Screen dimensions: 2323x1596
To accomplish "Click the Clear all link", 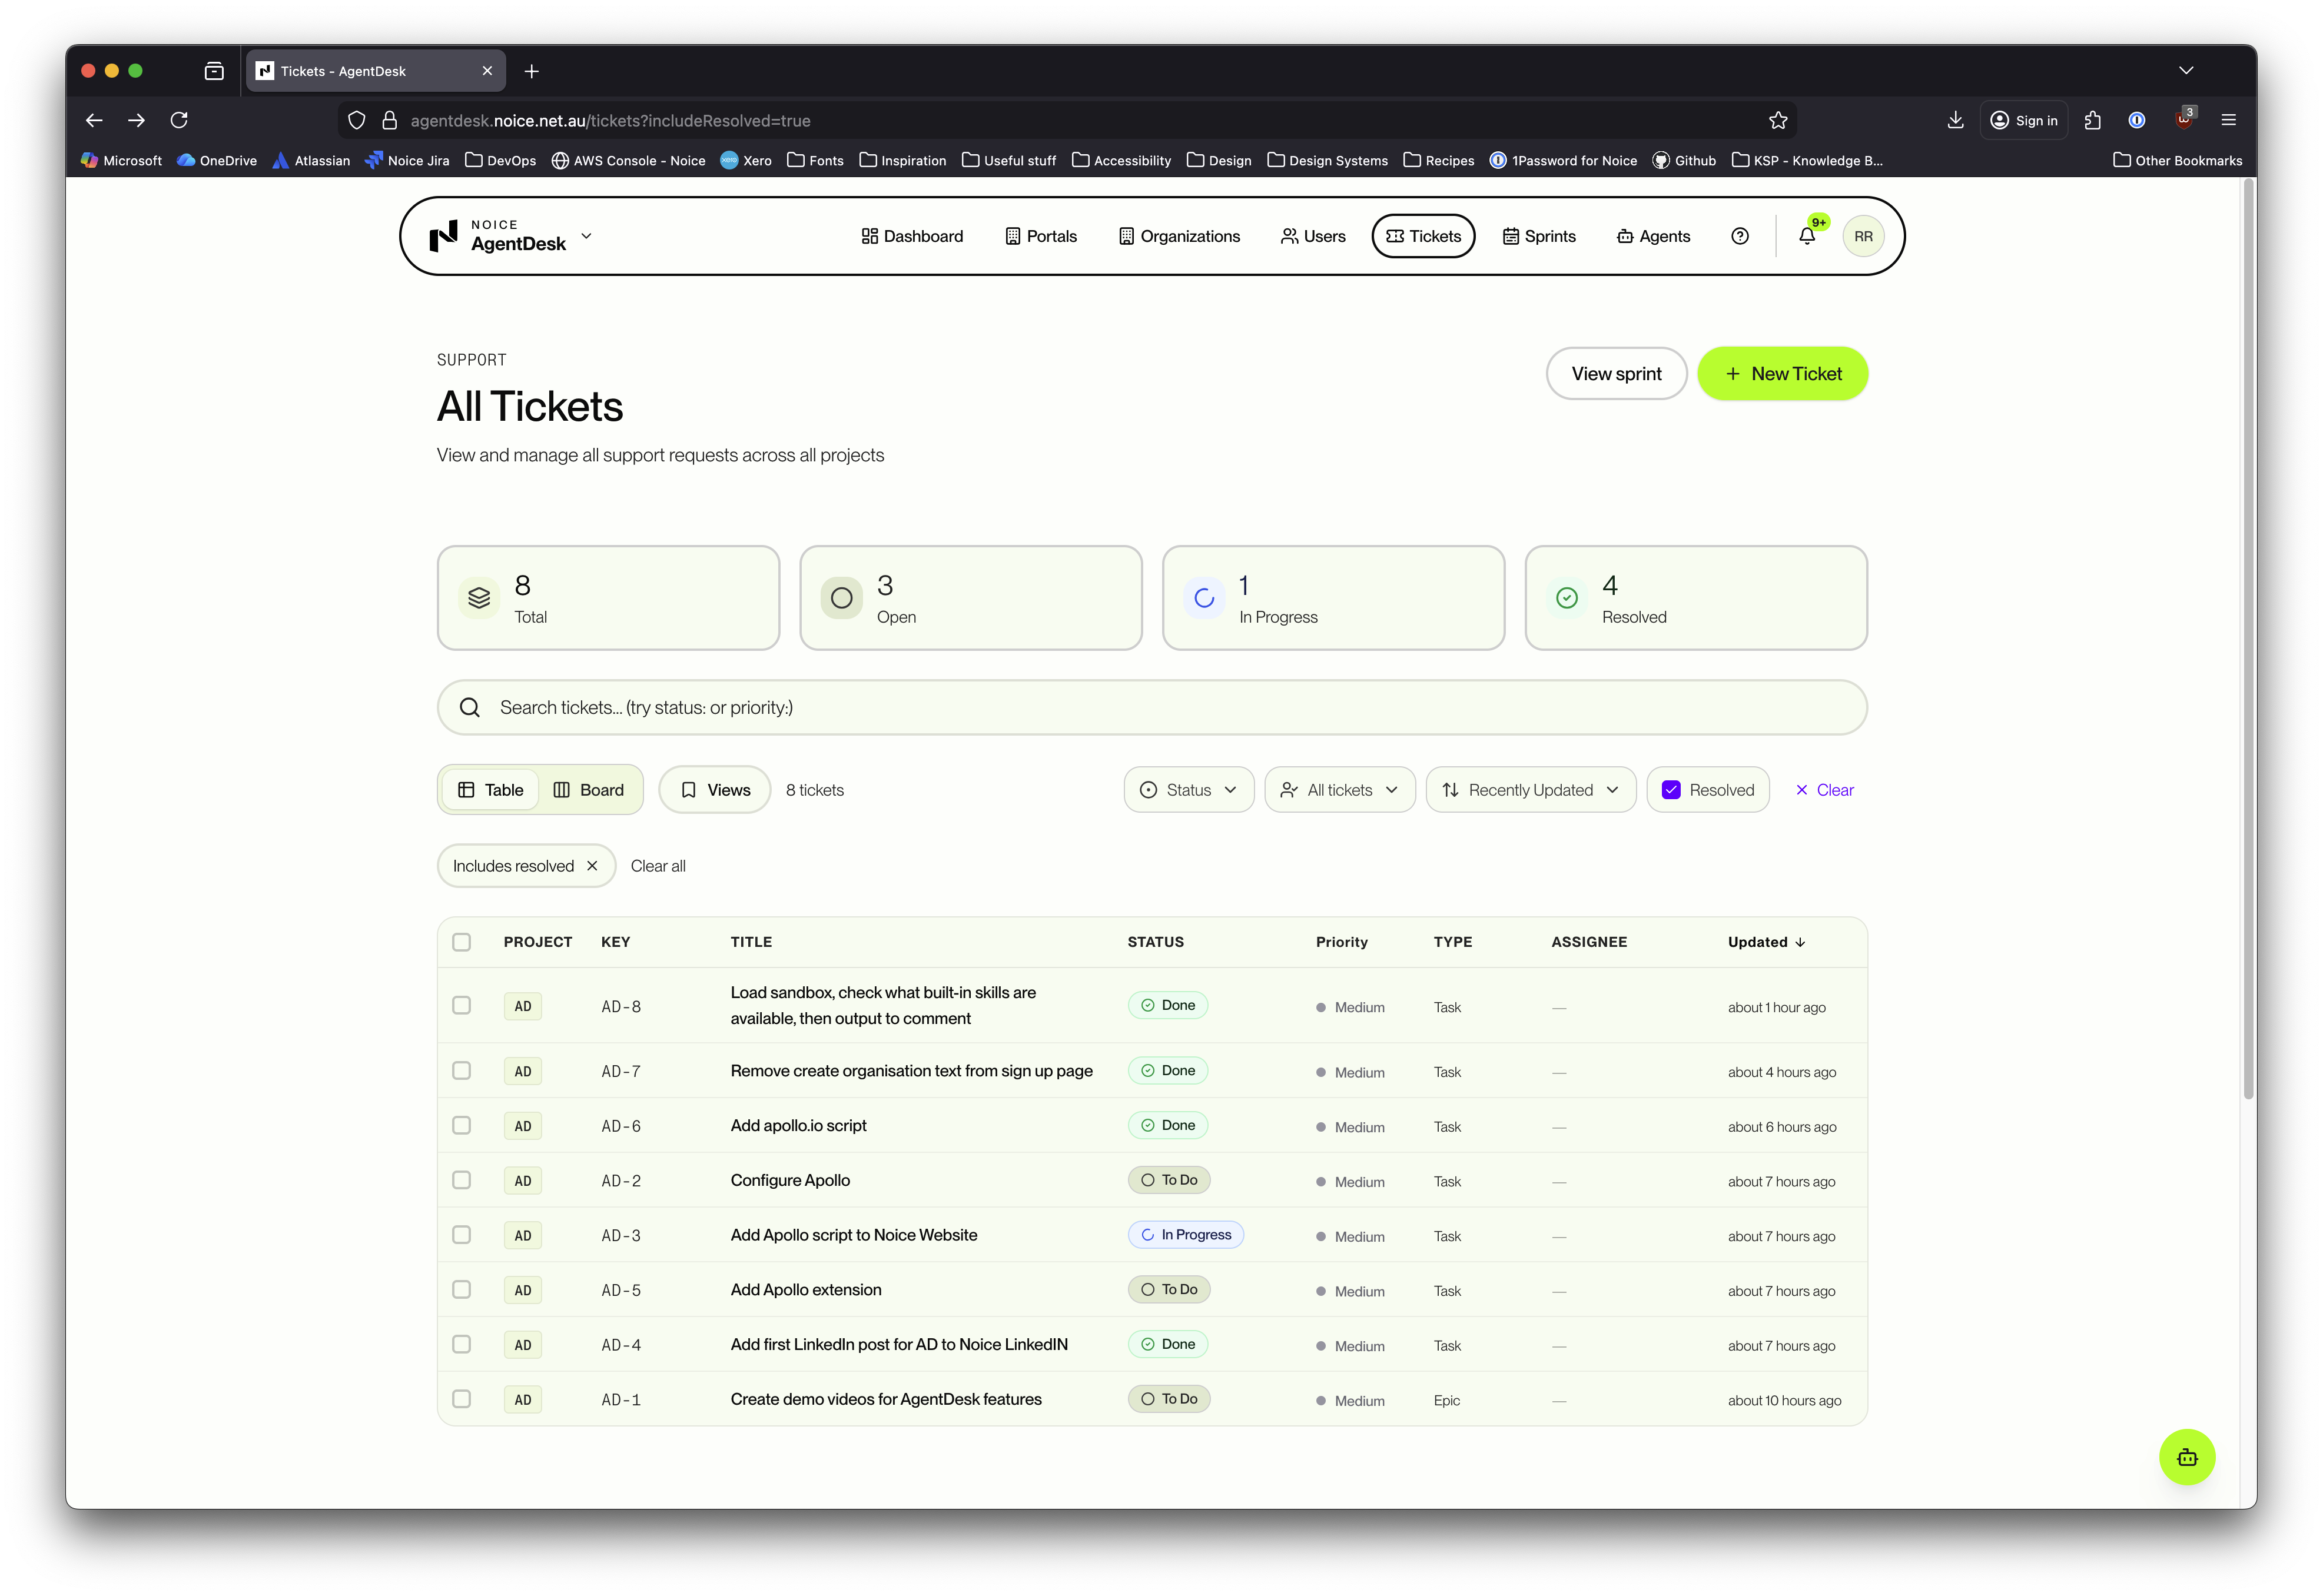I will 658,865.
